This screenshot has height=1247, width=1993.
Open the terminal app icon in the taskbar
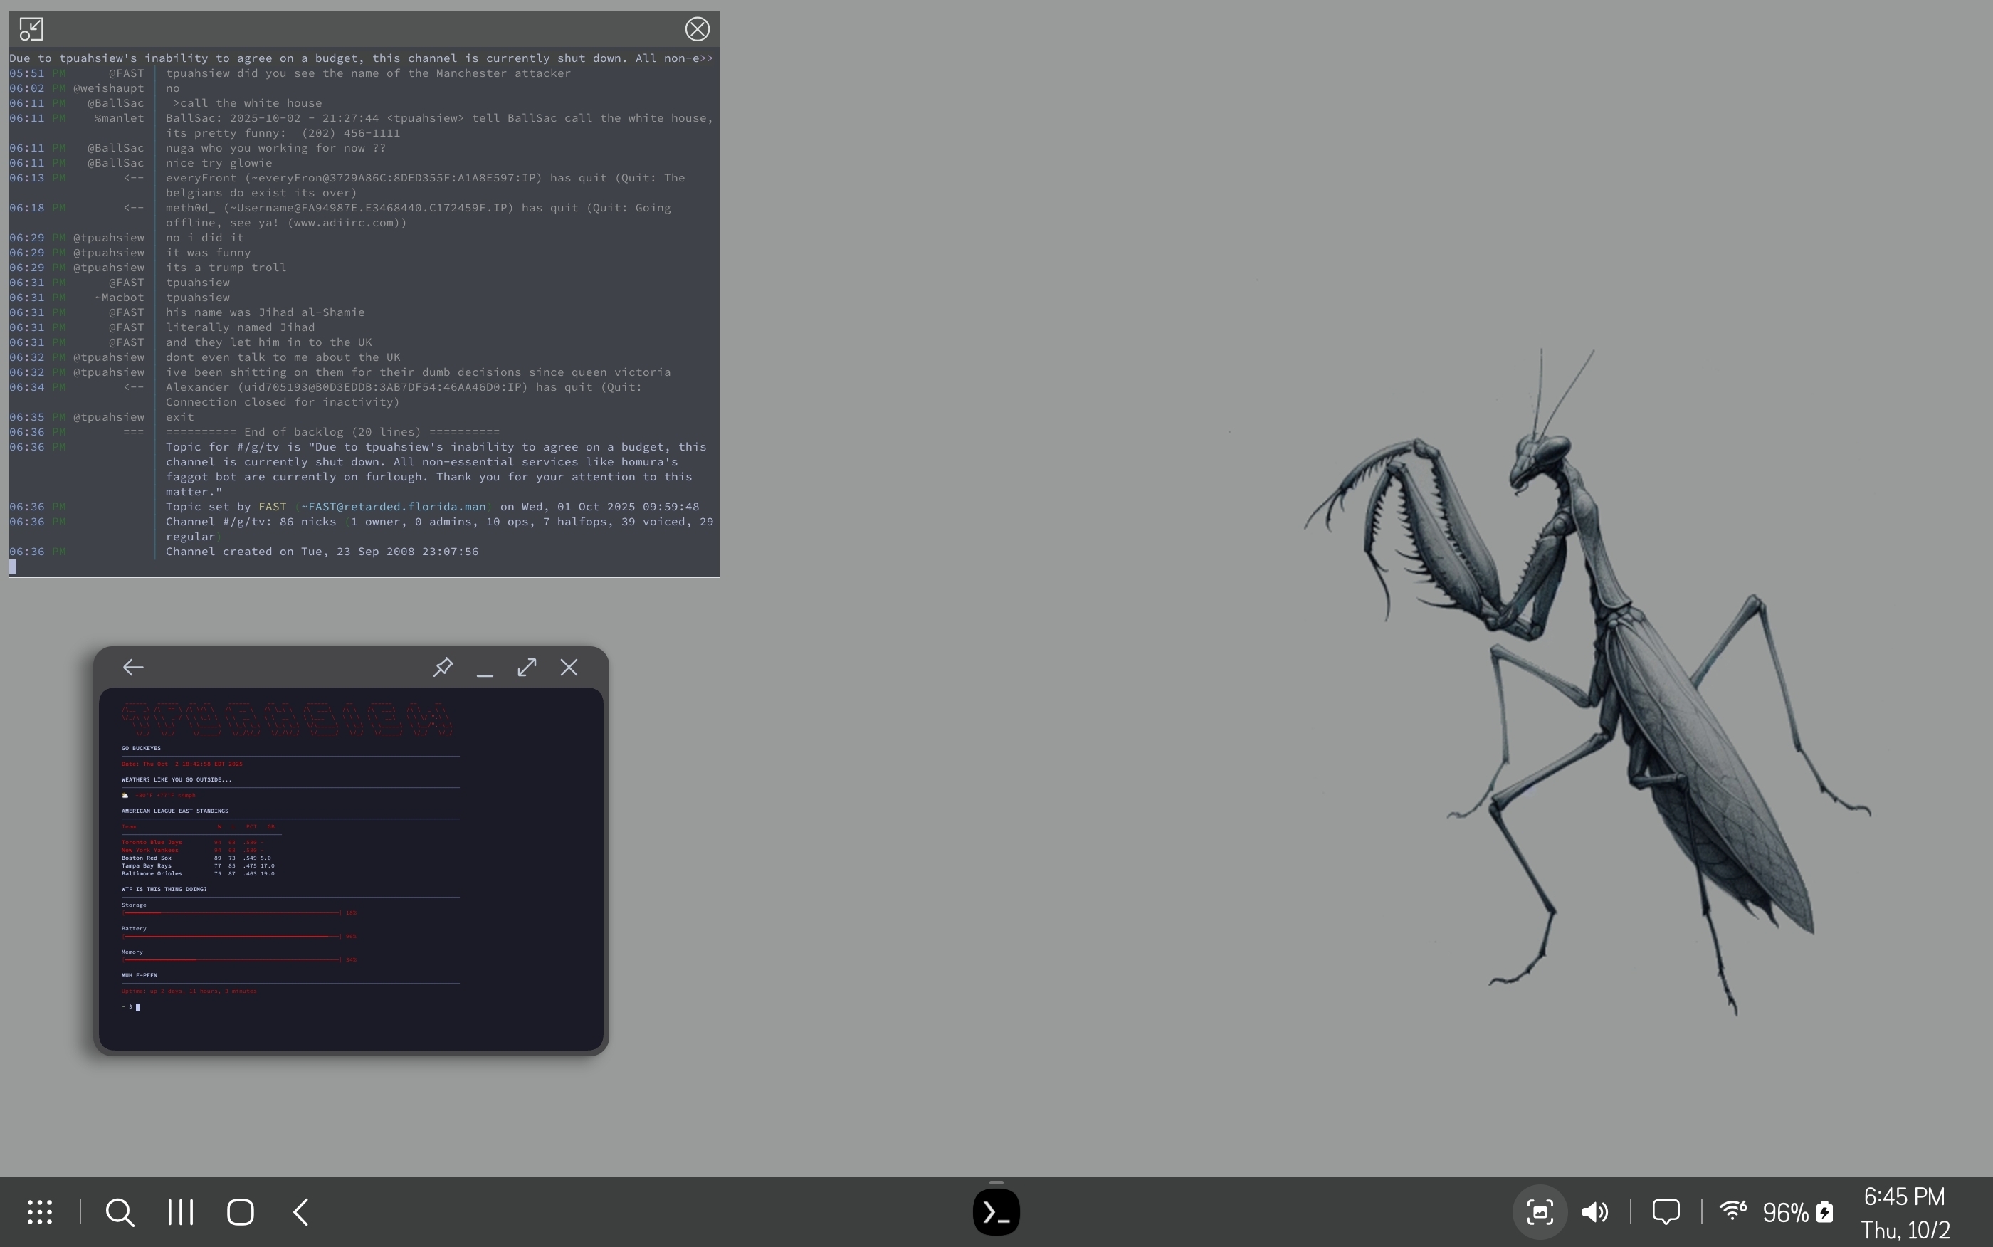click(x=996, y=1211)
